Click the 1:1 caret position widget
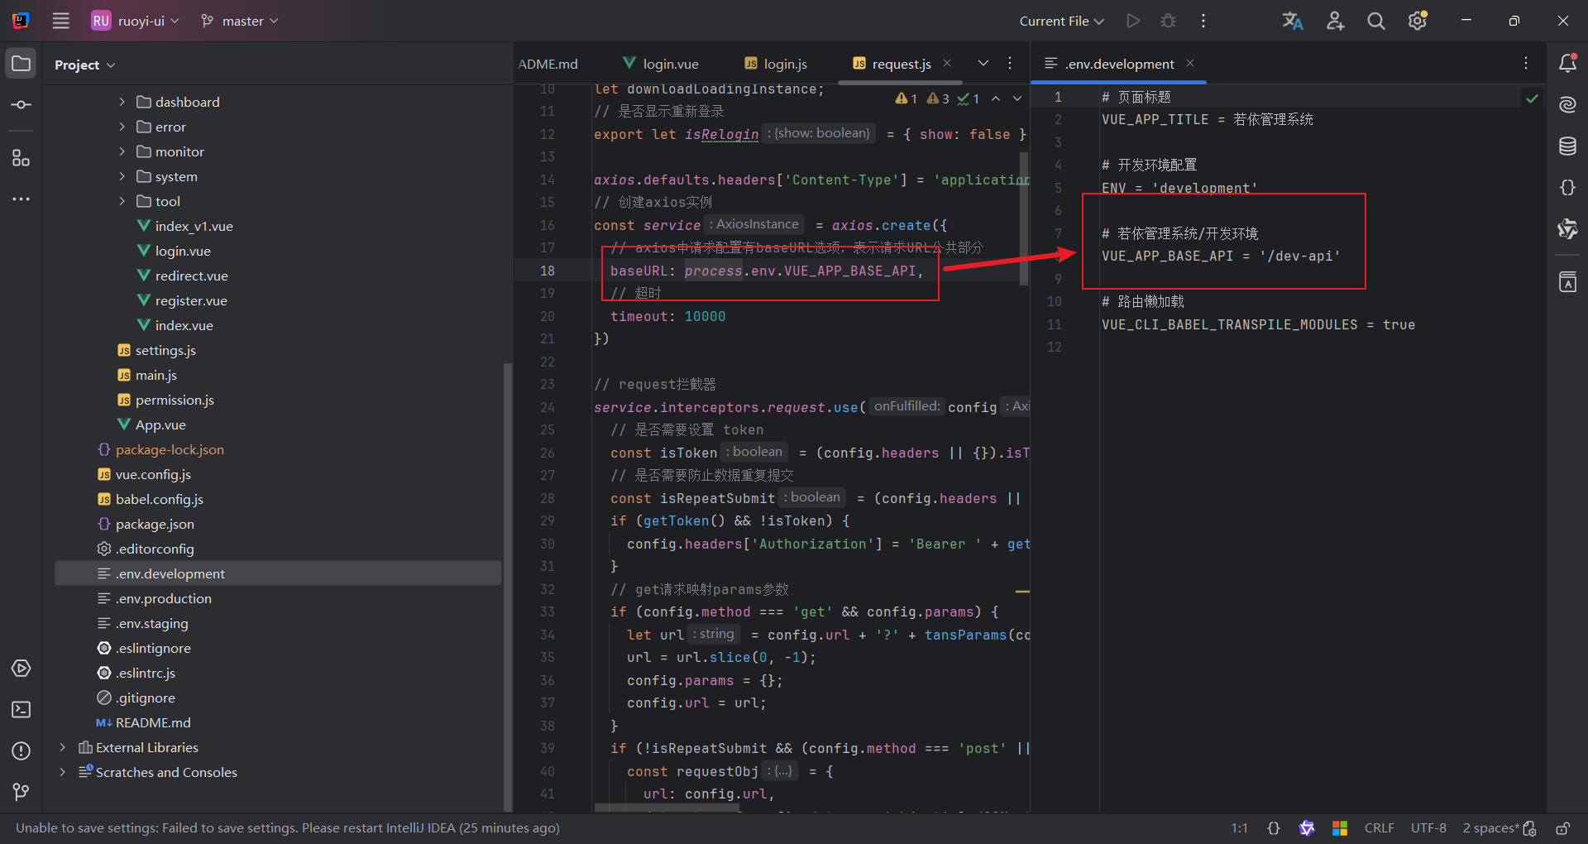Viewport: 1588px width, 844px height. (x=1239, y=828)
